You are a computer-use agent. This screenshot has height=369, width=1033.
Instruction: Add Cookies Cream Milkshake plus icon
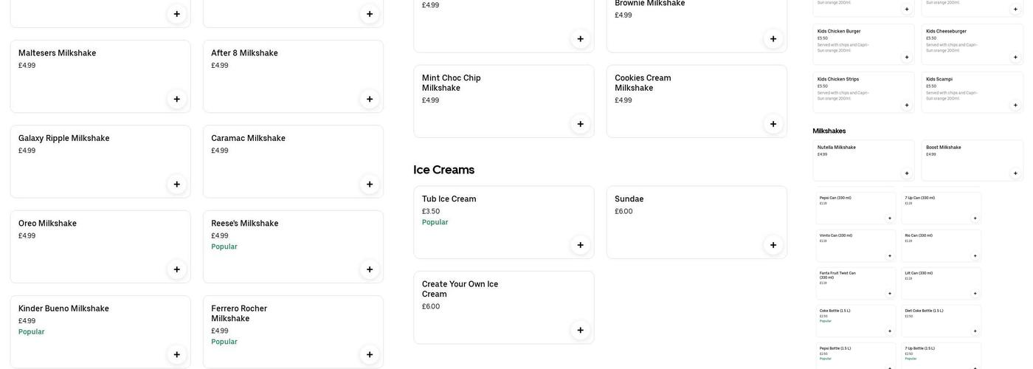coord(773,124)
